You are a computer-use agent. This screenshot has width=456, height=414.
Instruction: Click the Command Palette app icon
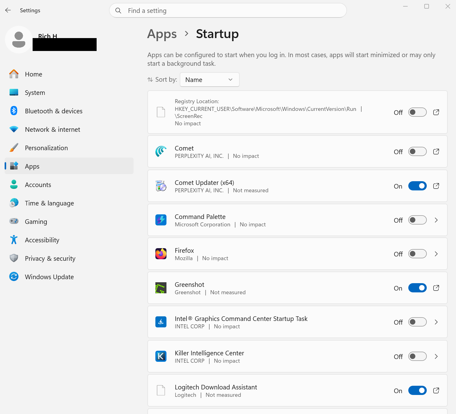point(161,220)
